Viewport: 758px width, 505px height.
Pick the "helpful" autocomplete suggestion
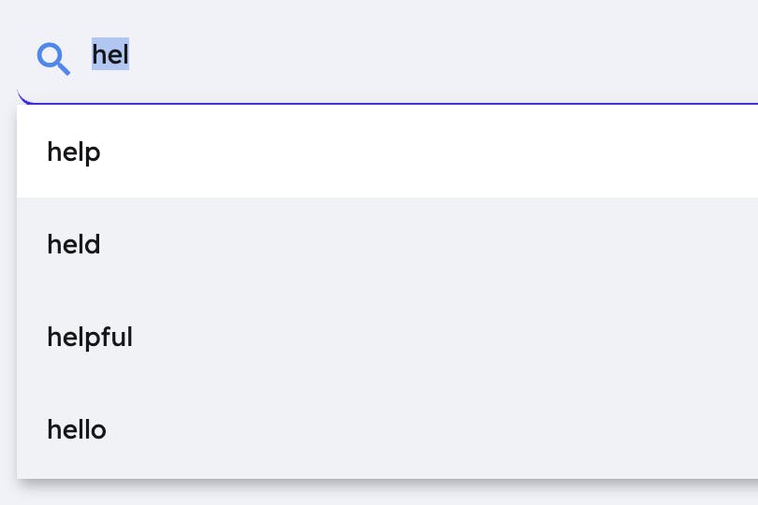point(387,337)
